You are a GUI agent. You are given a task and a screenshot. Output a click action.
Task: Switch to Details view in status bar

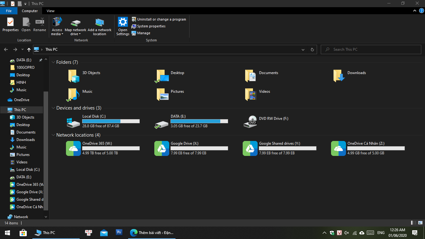(413, 223)
